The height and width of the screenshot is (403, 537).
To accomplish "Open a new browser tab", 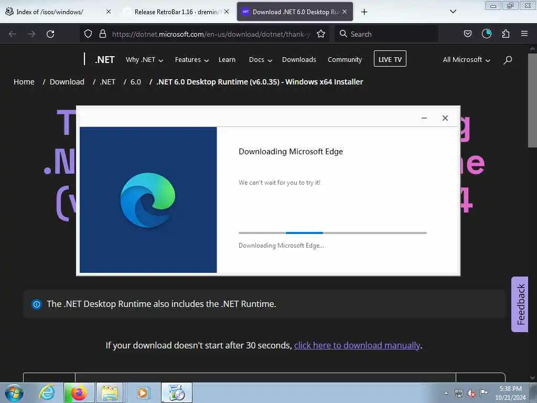I will pyautogui.click(x=364, y=12).
